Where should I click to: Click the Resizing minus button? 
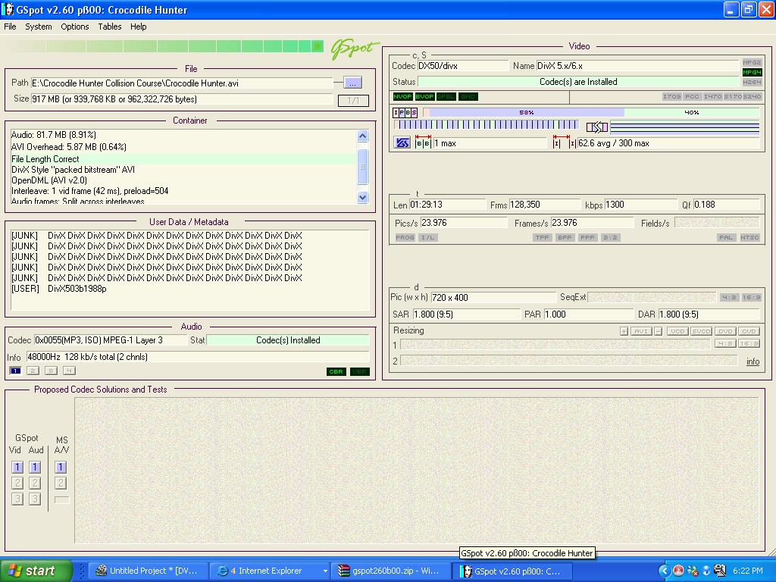659,331
